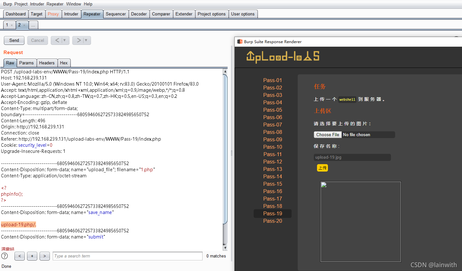Click the upload-19.jpg save name field

352,157
